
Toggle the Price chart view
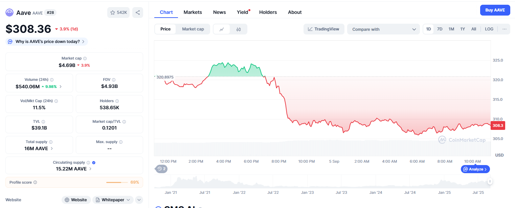tap(165, 29)
